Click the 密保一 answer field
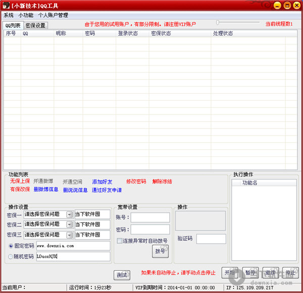This screenshot has width=303, height=293. pyautogui.click(x=92, y=214)
